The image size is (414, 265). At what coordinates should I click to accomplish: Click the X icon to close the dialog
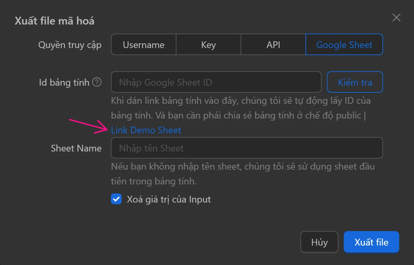396,17
